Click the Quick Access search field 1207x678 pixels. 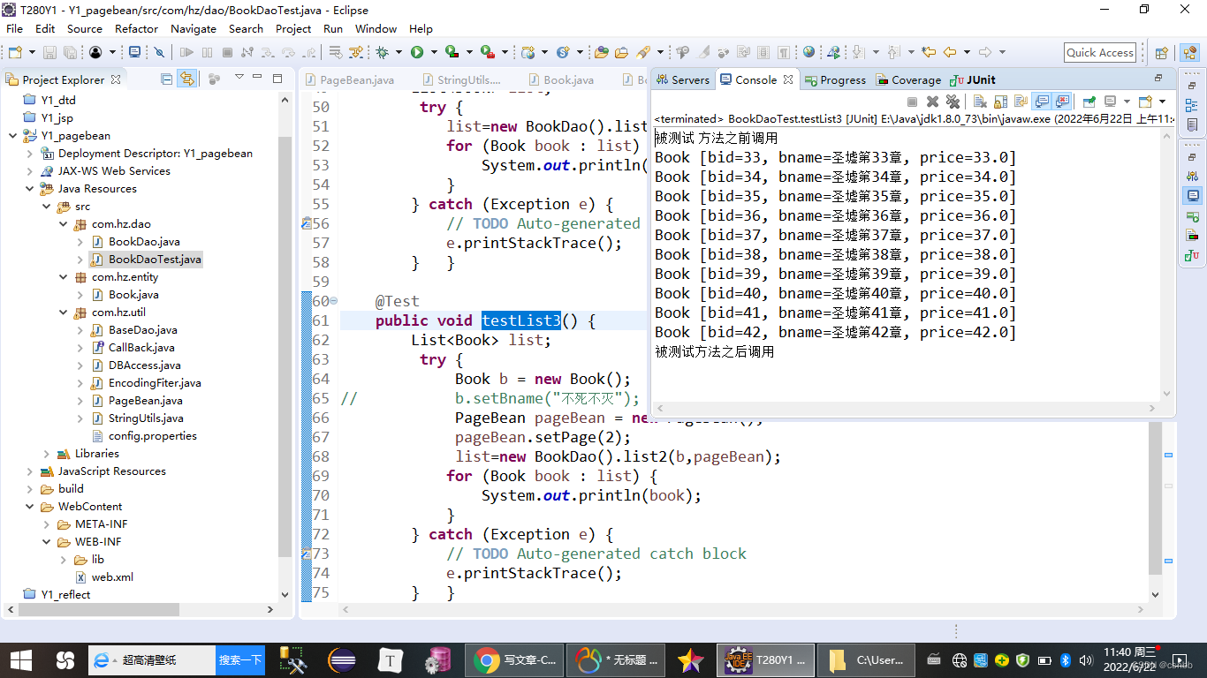point(1100,53)
